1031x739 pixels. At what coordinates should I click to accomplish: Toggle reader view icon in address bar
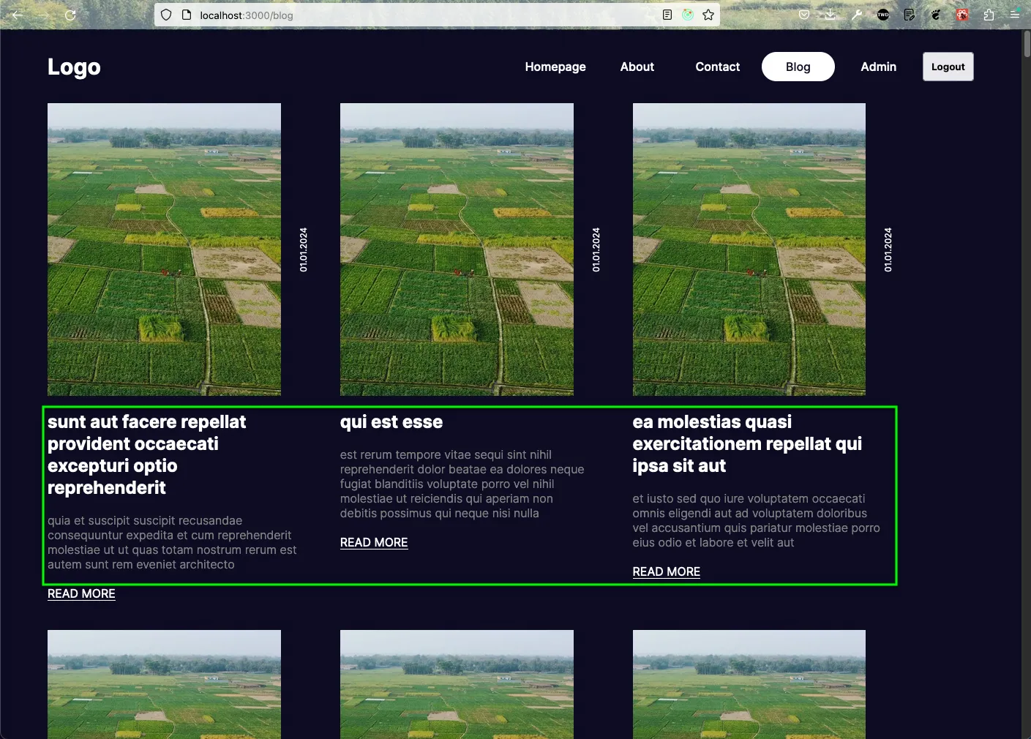667,15
